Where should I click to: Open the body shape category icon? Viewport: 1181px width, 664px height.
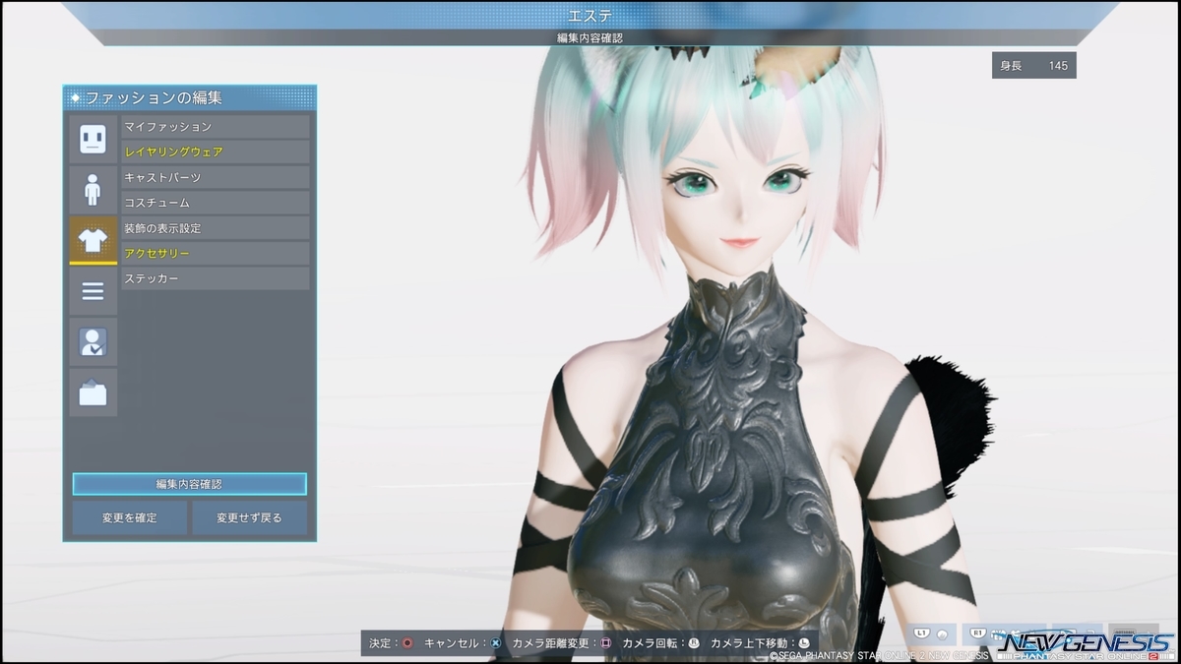93,190
